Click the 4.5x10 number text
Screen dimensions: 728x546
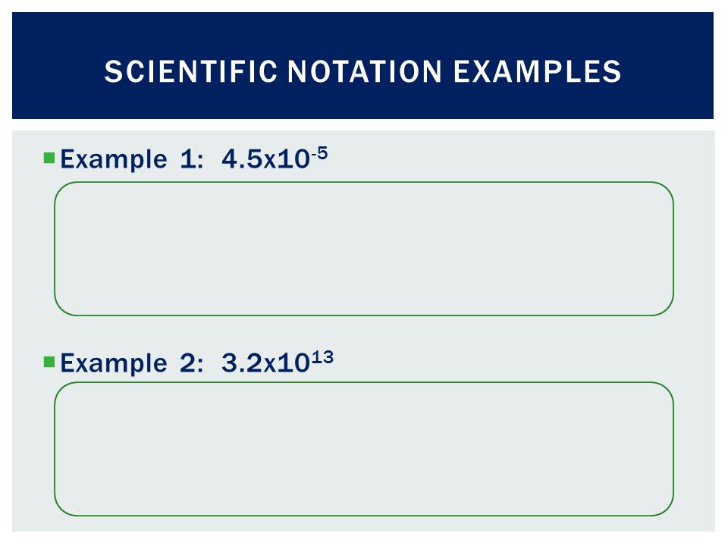pyautogui.click(x=265, y=159)
